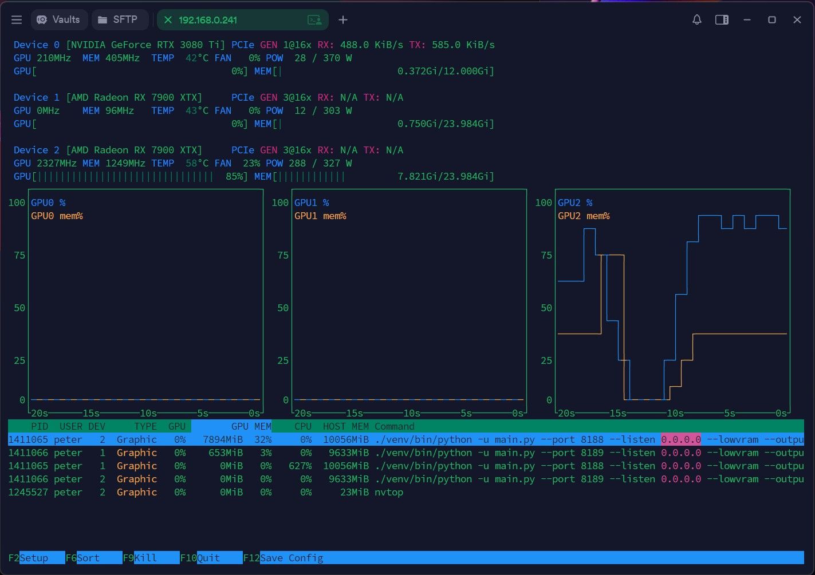The width and height of the screenshot is (815, 575).
Task: Choose F10 Quit in nvtop
Action: 211,558
